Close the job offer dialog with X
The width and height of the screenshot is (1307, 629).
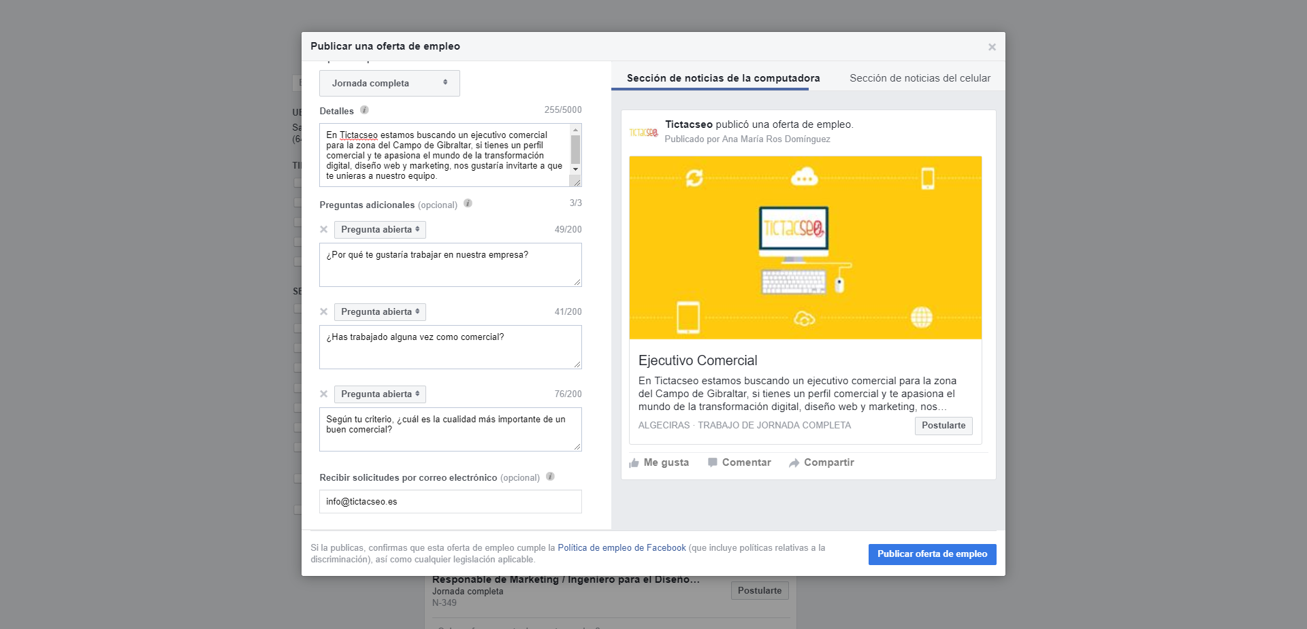992,47
